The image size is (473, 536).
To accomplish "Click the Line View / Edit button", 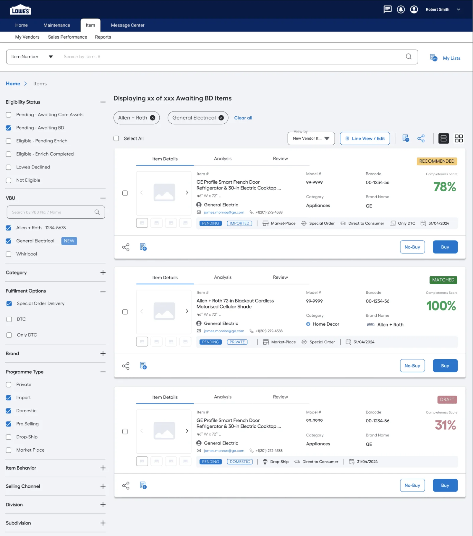I will pos(365,138).
